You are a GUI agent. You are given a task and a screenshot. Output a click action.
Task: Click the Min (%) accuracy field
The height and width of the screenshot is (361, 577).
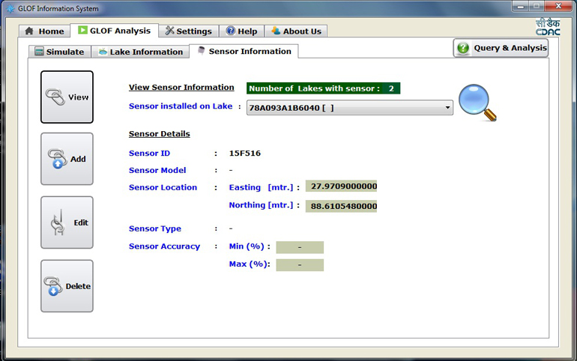pyautogui.click(x=299, y=247)
